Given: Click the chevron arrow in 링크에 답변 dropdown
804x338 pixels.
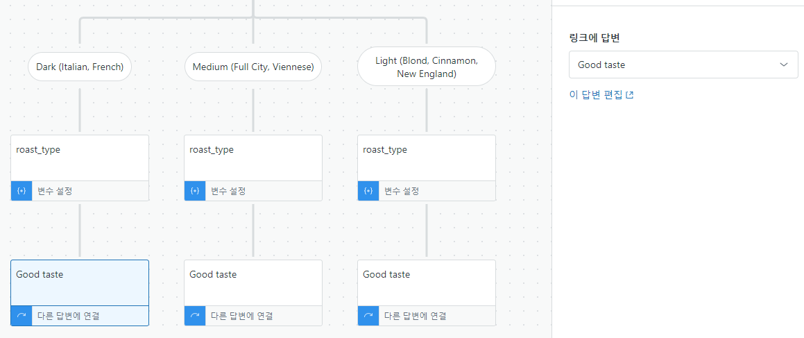Looking at the screenshot, I should click(x=783, y=65).
